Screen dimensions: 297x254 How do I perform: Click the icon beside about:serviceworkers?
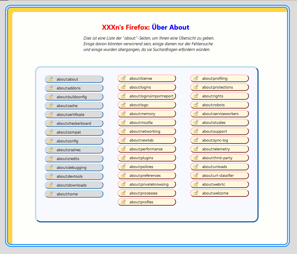coord(196,114)
